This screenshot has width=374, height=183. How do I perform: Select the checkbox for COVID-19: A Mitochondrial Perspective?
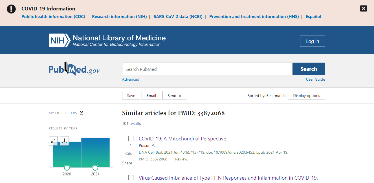pyautogui.click(x=131, y=138)
